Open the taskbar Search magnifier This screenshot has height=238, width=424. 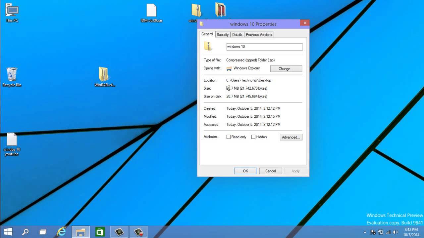click(x=25, y=232)
